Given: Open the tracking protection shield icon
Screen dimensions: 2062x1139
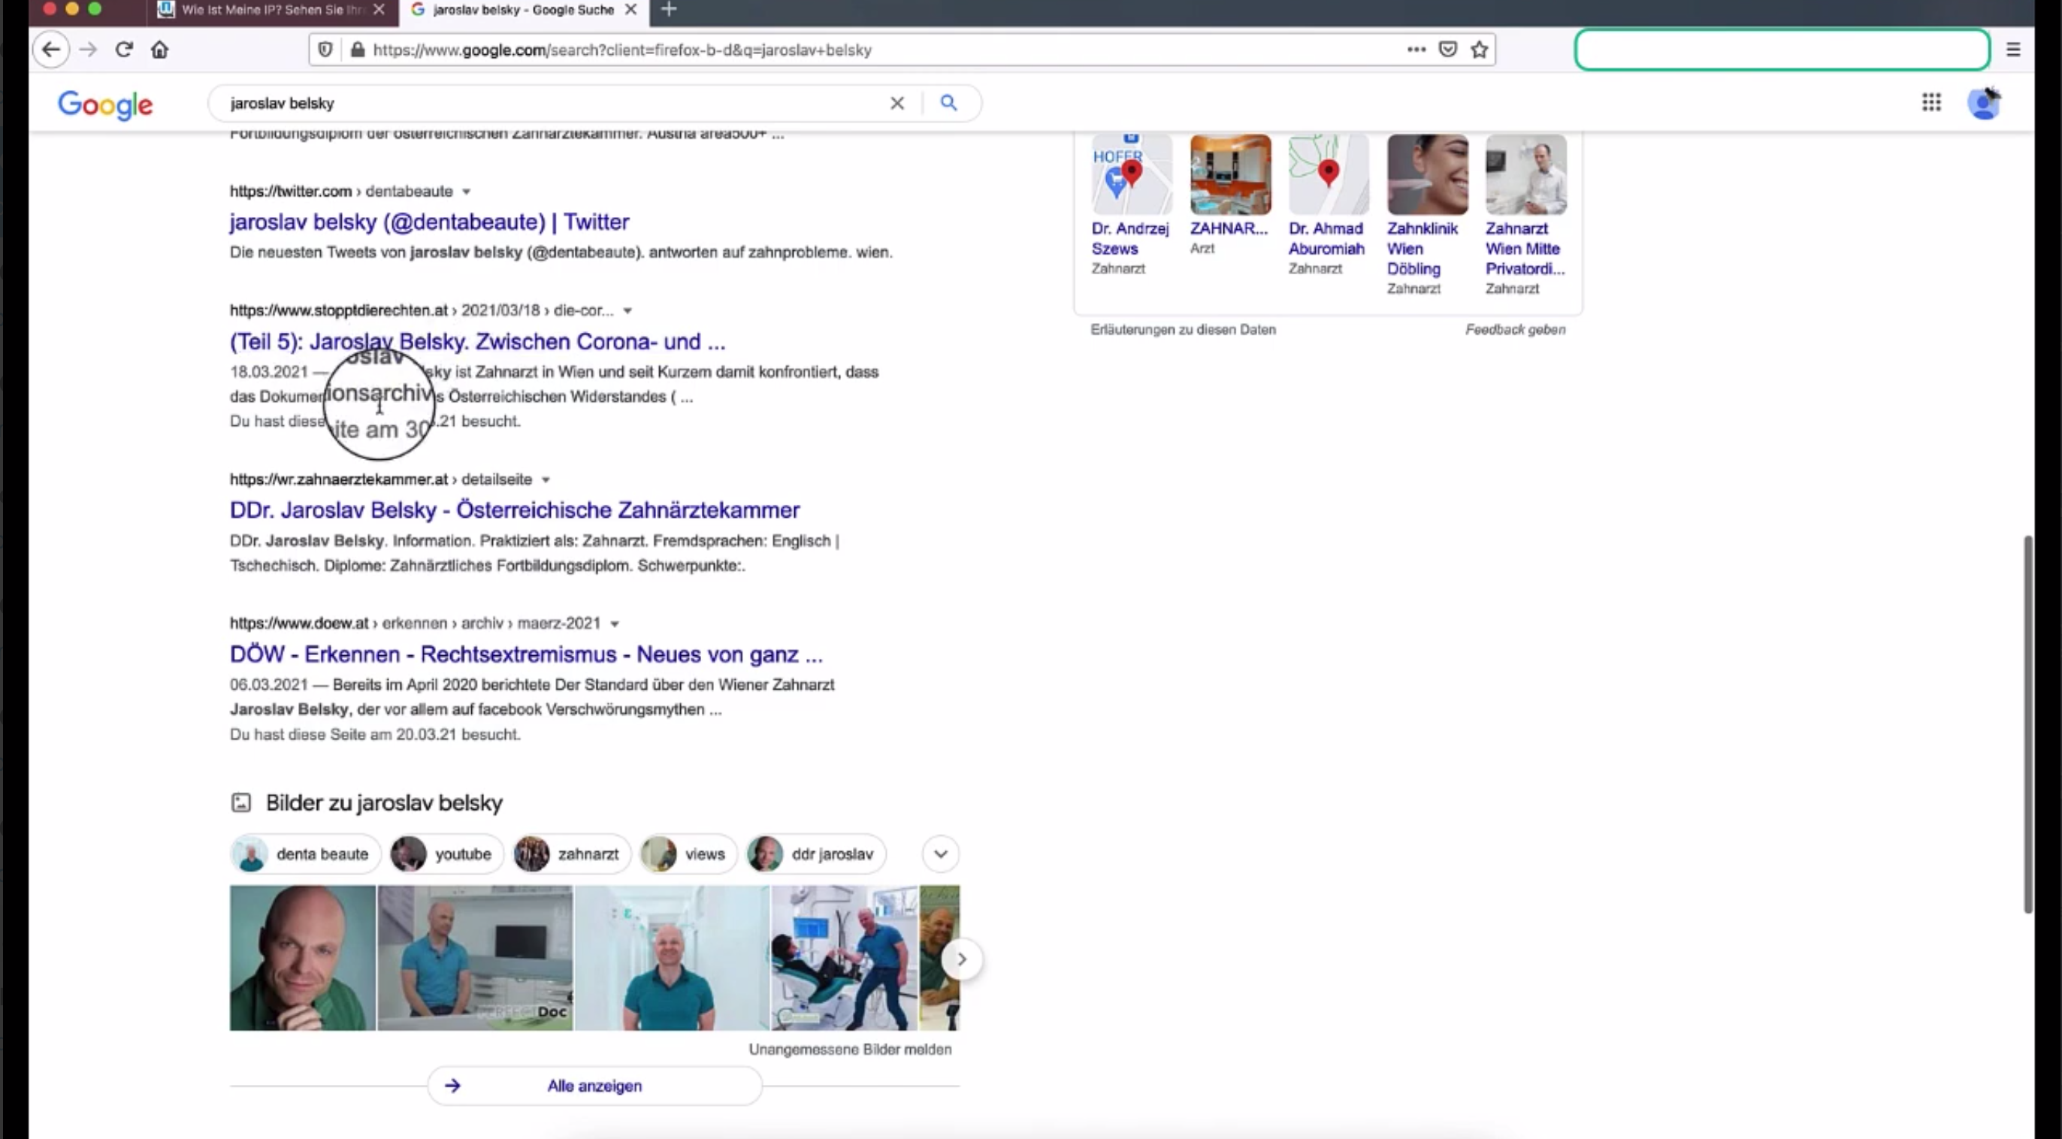Looking at the screenshot, I should tap(325, 50).
